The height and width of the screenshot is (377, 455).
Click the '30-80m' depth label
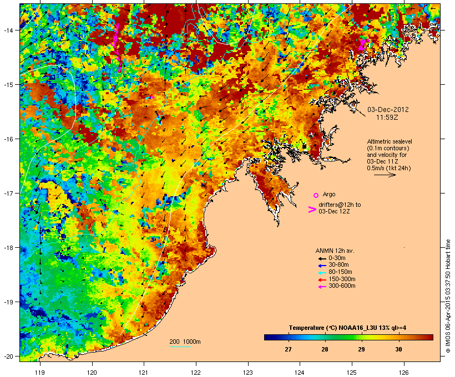click(x=338, y=264)
